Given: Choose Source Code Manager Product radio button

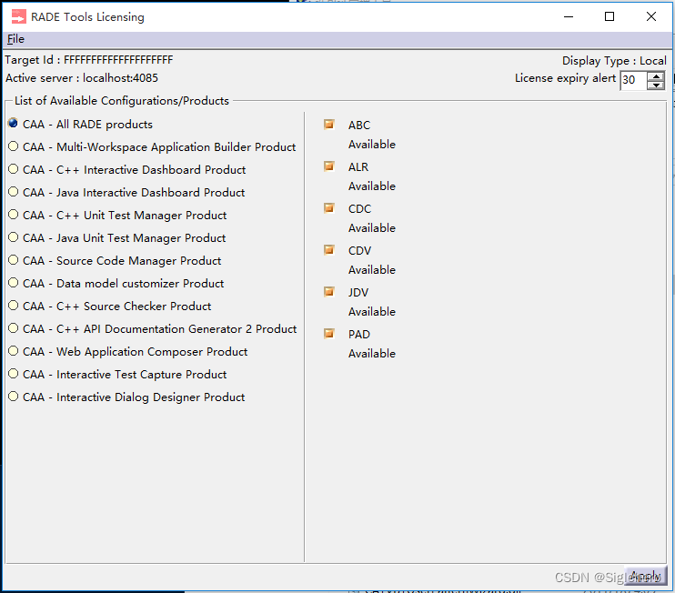Looking at the screenshot, I should tap(13, 260).
